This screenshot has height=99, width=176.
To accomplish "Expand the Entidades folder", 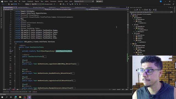I will coord(134,37).
